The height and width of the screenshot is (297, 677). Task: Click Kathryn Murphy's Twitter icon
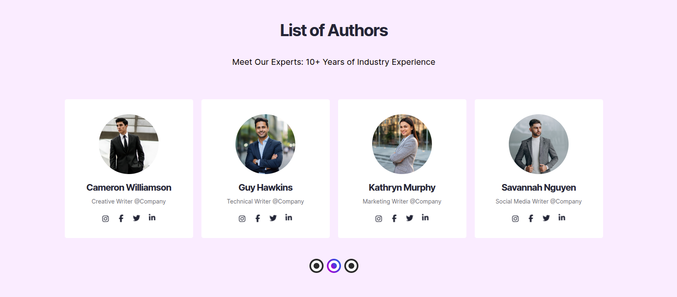(x=410, y=218)
